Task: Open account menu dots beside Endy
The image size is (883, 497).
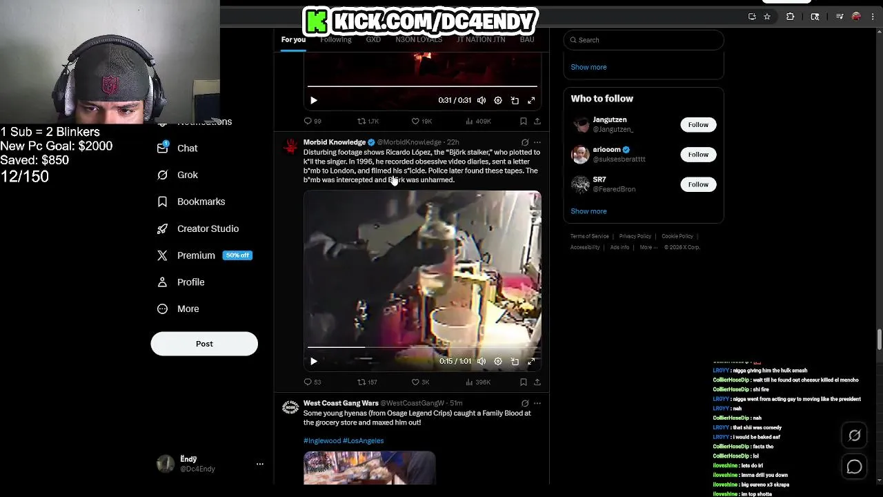Action: tap(260, 464)
